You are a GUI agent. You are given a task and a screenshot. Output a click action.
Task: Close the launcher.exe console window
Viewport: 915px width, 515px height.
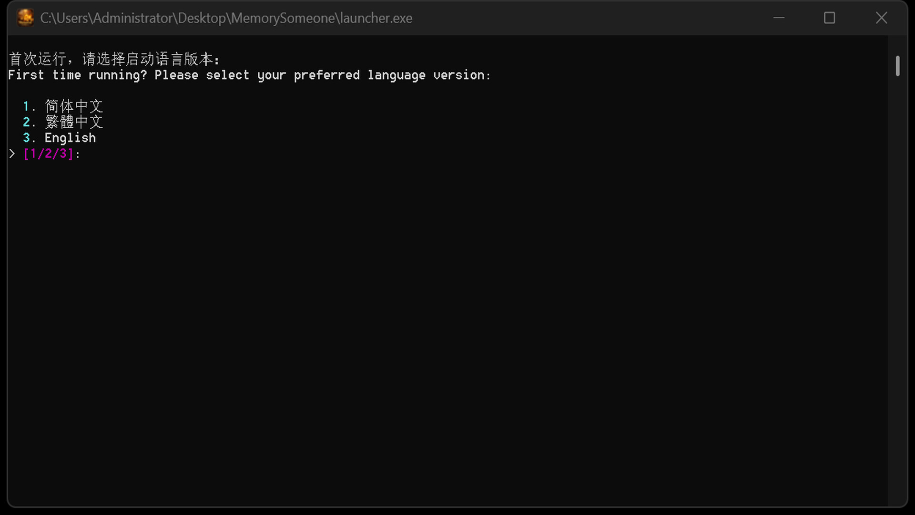pos(881,18)
